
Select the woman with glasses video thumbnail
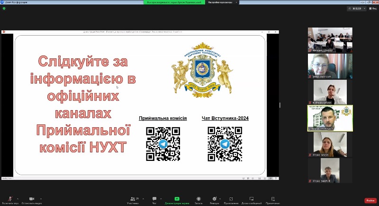tap(330, 66)
